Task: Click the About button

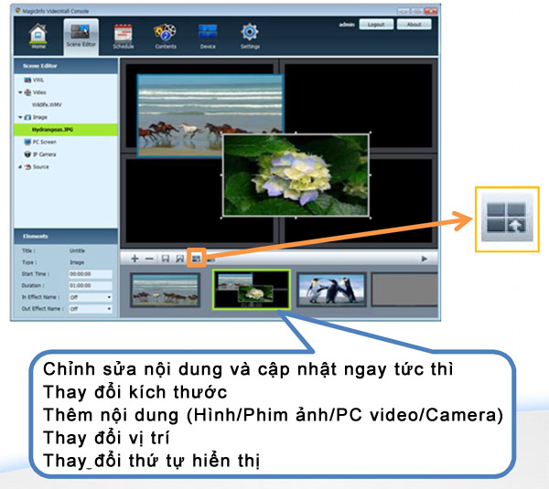Action: click(414, 25)
